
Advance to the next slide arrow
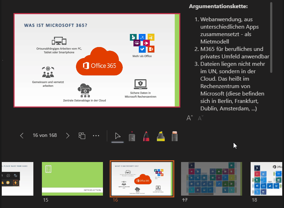(68, 135)
